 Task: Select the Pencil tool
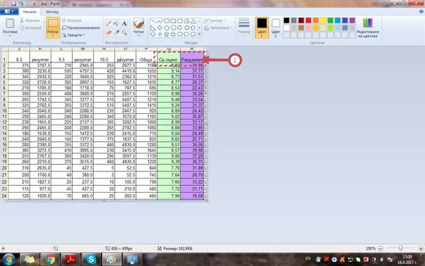tap(108, 23)
